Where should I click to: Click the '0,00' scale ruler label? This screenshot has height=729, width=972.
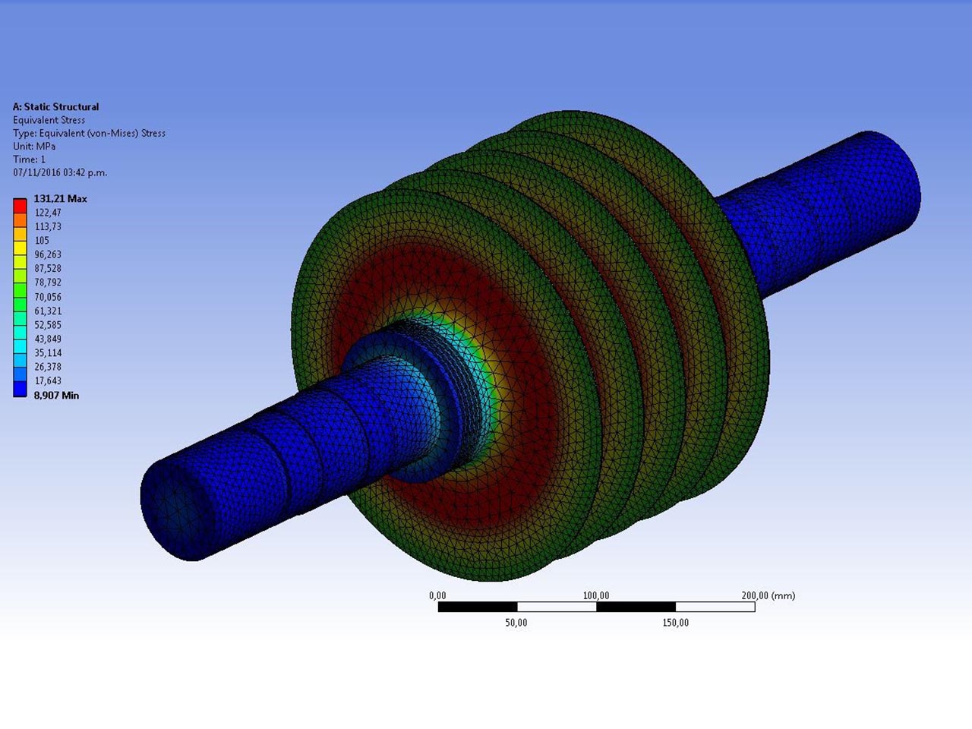click(x=437, y=595)
